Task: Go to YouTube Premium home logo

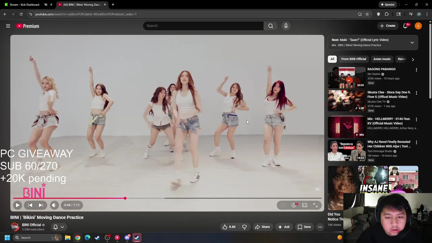Action: pyautogui.click(x=28, y=26)
